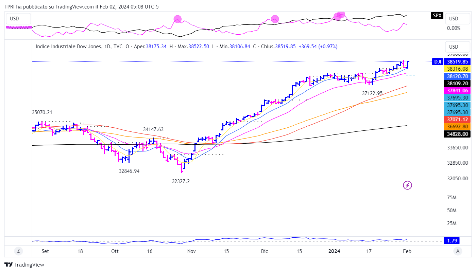Click the Nov label on the time axis
476x272 pixels.
click(x=192, y=251)
